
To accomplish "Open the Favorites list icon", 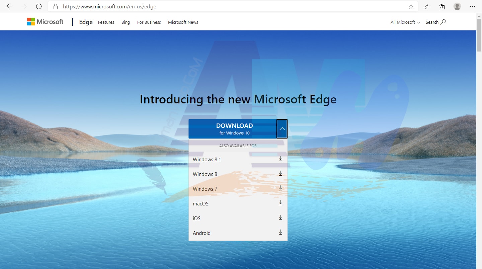I will click(427, 6).
